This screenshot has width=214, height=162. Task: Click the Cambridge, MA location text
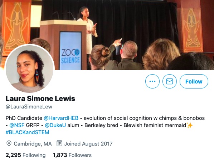click(x=33, y=144)
